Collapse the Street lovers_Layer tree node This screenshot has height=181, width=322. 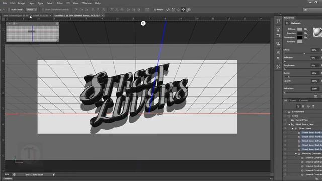289,124
